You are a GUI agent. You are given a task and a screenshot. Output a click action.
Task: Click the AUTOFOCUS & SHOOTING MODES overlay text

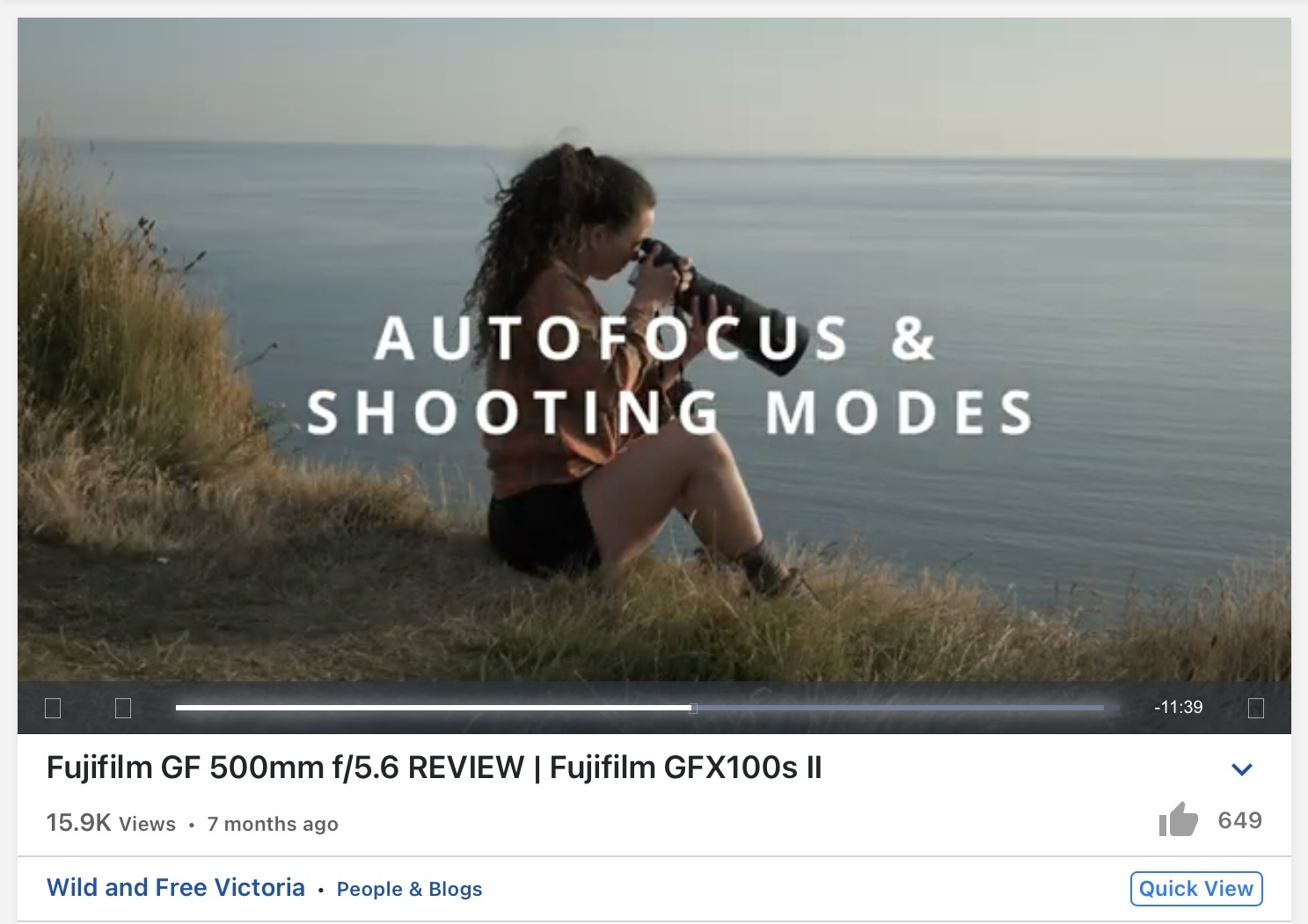669,375
